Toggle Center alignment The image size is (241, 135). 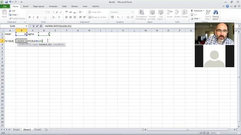70,17
